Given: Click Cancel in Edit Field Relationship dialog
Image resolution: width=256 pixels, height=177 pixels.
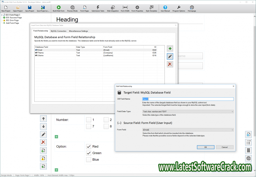Looking at the screenshot, I should [225, 147].
